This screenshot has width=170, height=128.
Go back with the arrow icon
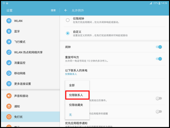point(66,10)
